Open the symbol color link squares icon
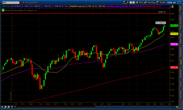 point(23,3)
